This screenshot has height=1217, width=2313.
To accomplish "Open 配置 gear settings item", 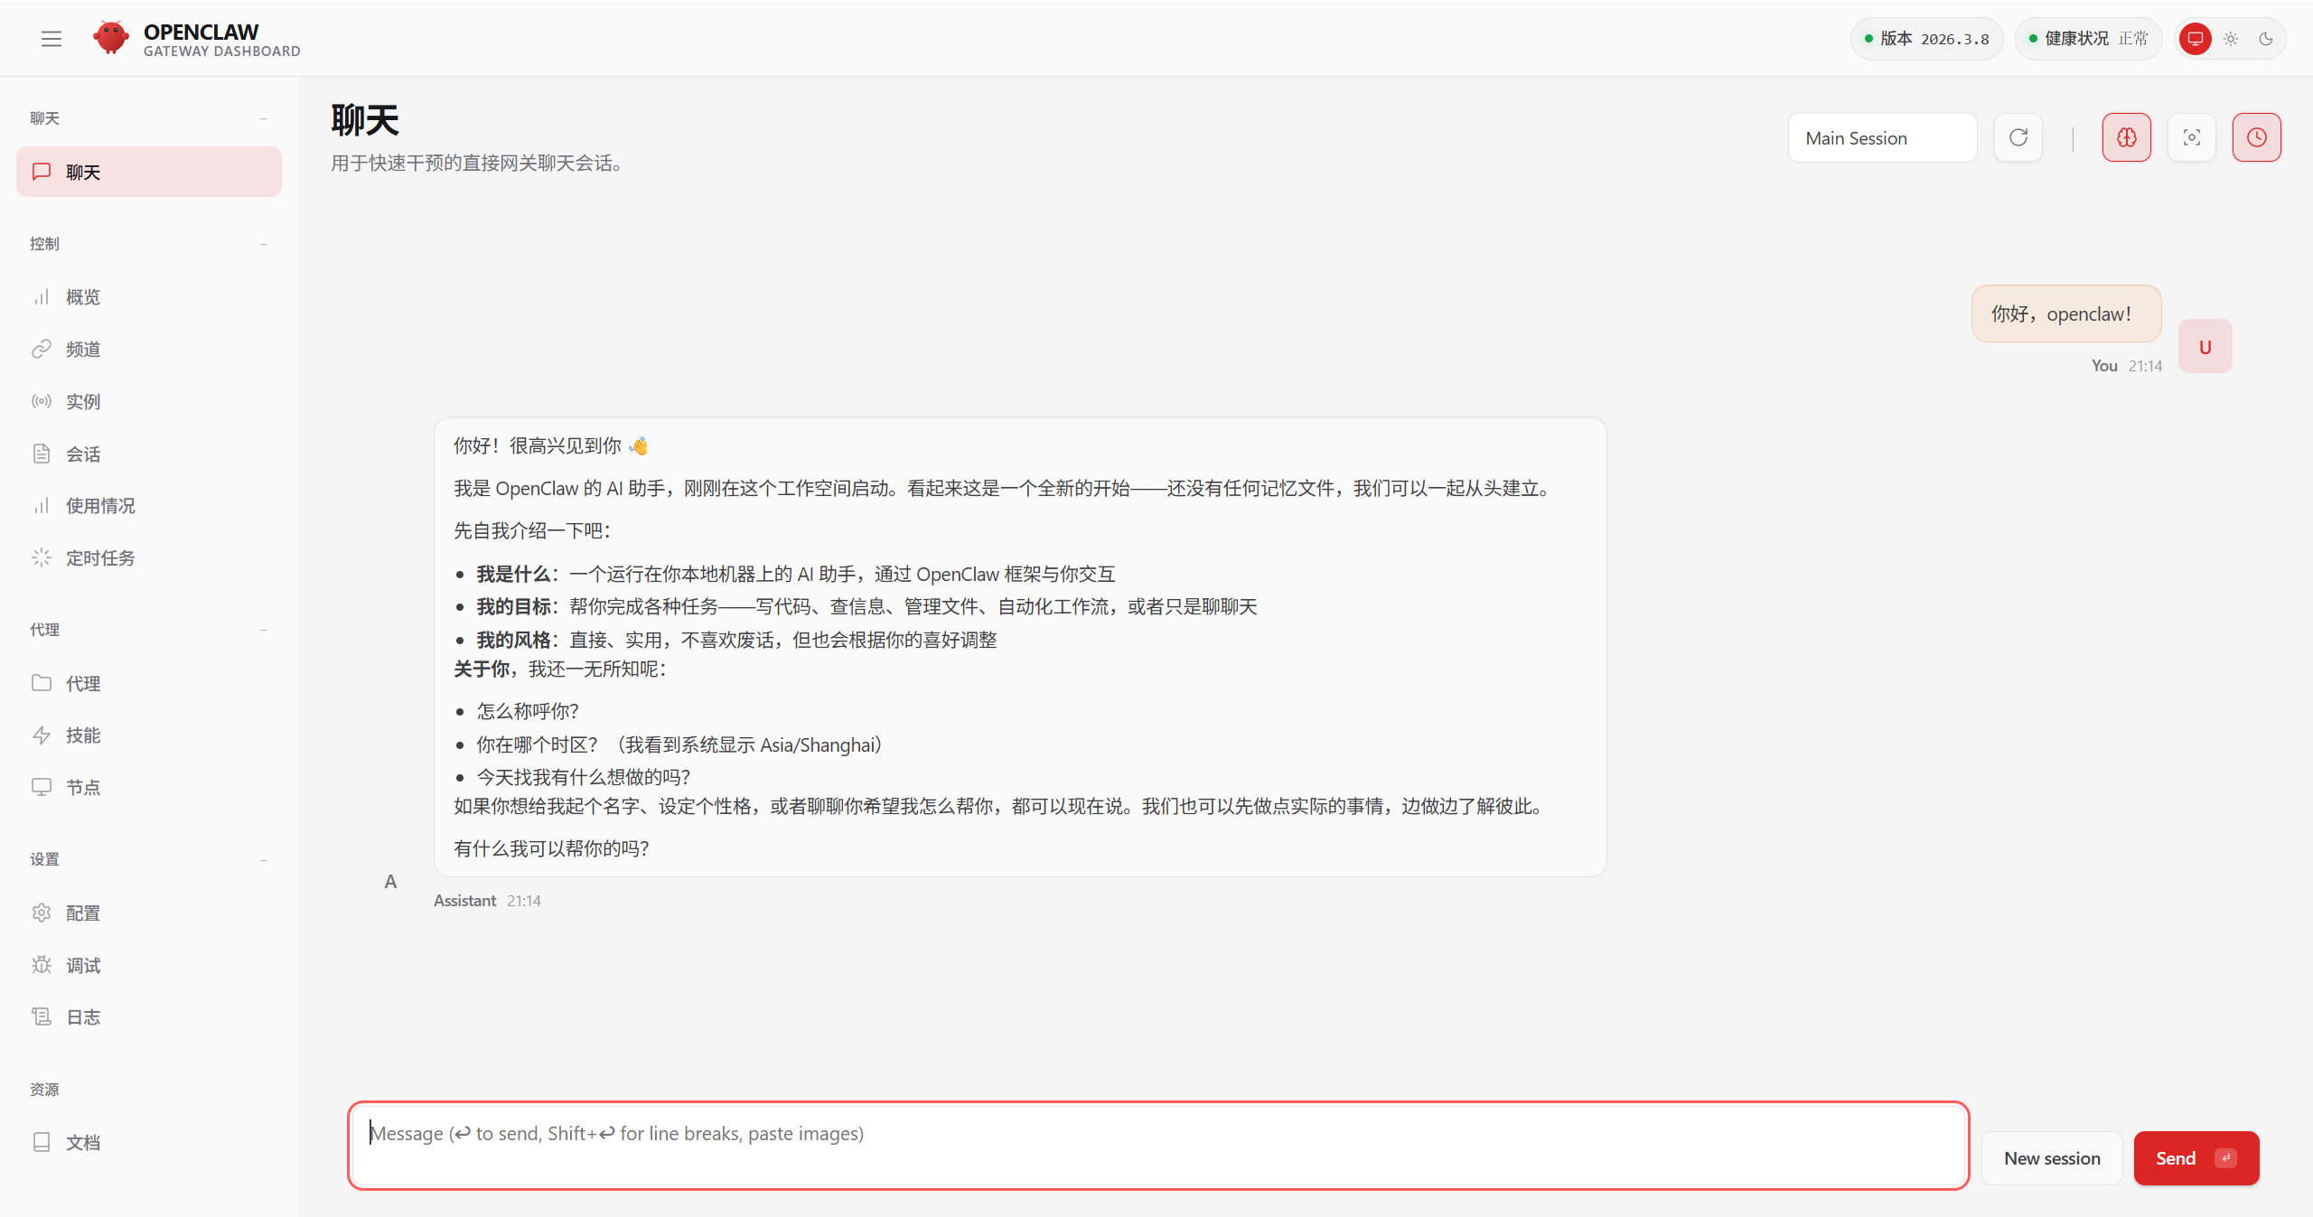I will pyautogui.click(x=82, y=913).
